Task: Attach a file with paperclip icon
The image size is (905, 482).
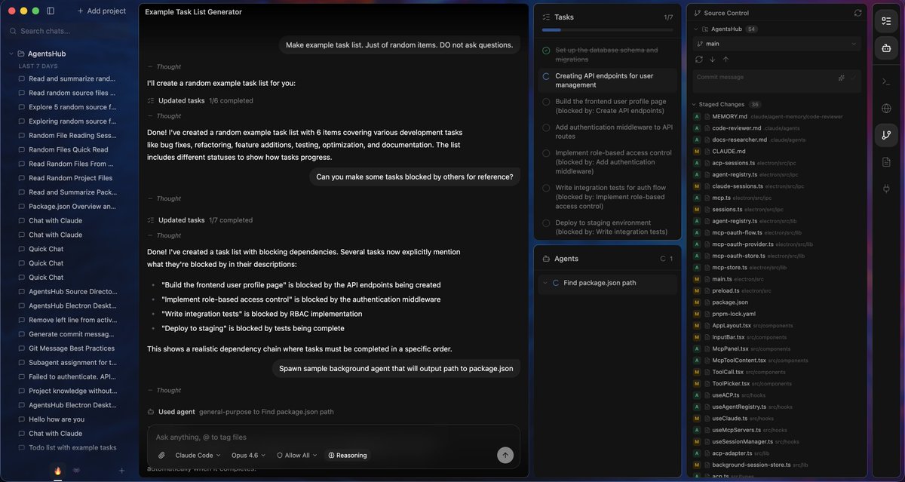Action: click(161, 455)
